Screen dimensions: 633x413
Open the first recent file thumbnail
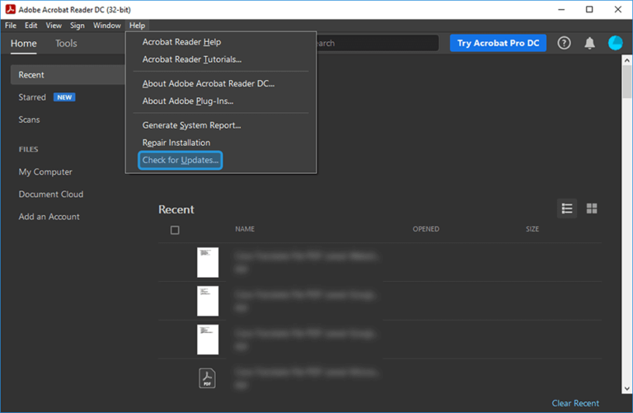click(x=208, y=262)
